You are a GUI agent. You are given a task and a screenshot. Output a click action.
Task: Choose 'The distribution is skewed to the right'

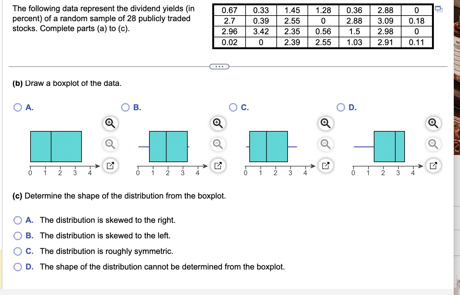click(x=18, y=220)
